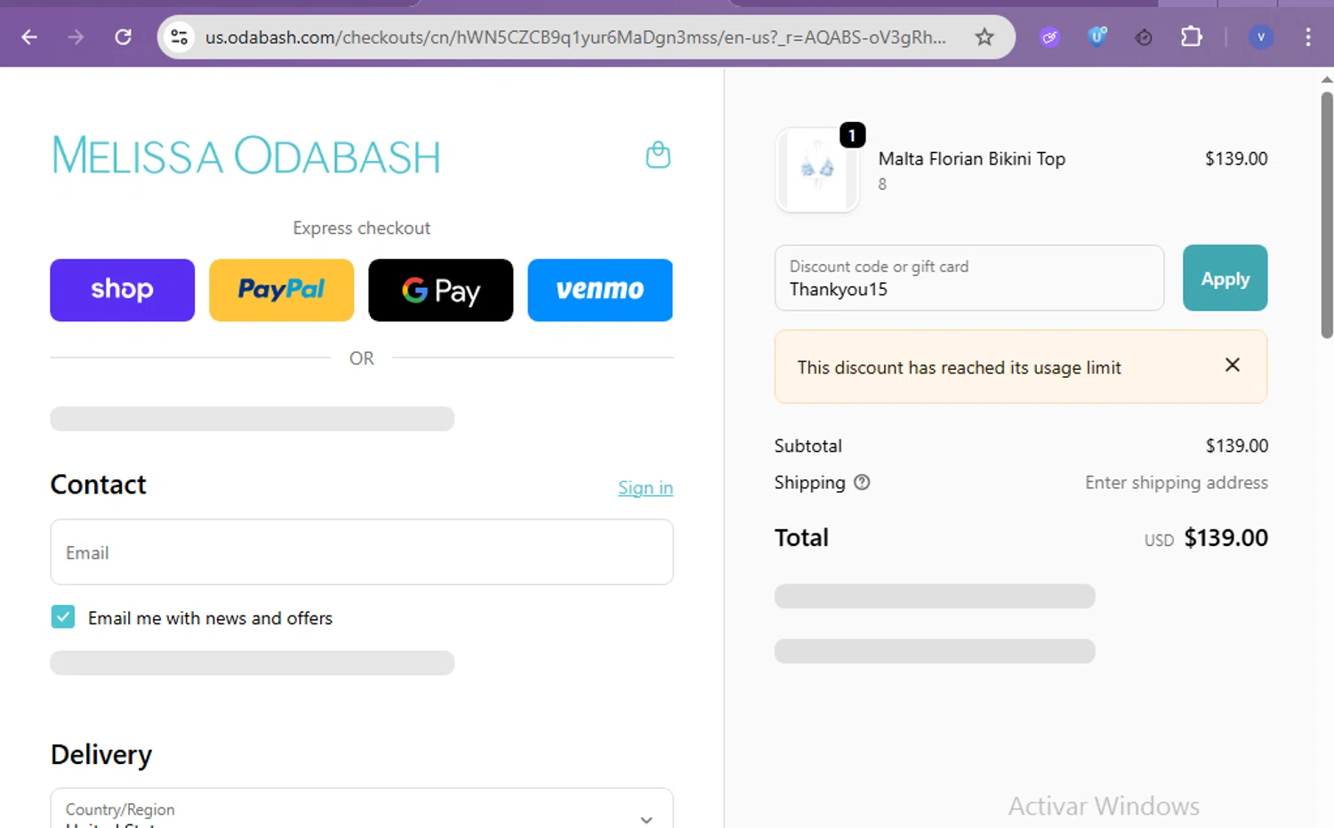This screenshot has height=828, width=1334.
Task: Open the shopping bag cart icon
Action: point(658,156)
